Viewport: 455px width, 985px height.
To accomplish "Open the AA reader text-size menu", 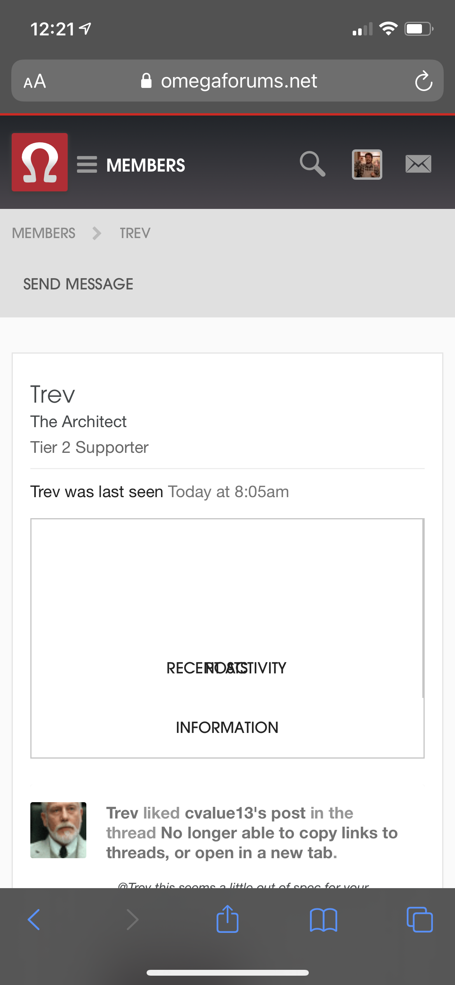I will coord(35,81).
